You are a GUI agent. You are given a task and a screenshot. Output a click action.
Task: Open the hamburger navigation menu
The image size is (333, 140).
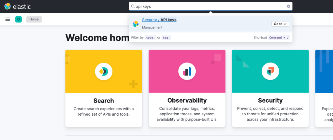(x=8, y=19)
